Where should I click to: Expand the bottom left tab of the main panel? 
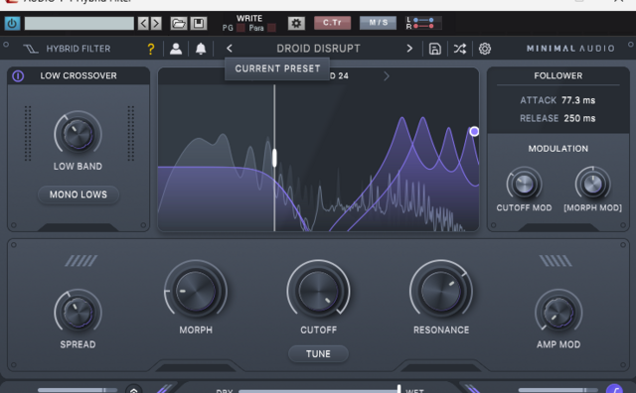196,367
